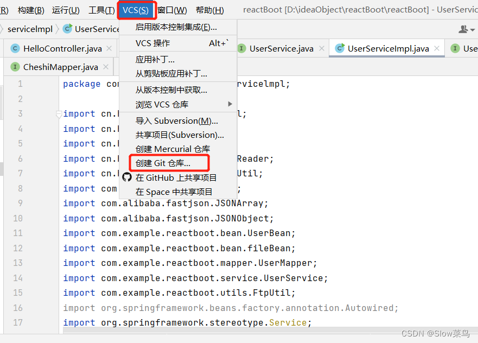
Task: Select 在 Space 中共享项目 entry
Action: pos(178,192)
